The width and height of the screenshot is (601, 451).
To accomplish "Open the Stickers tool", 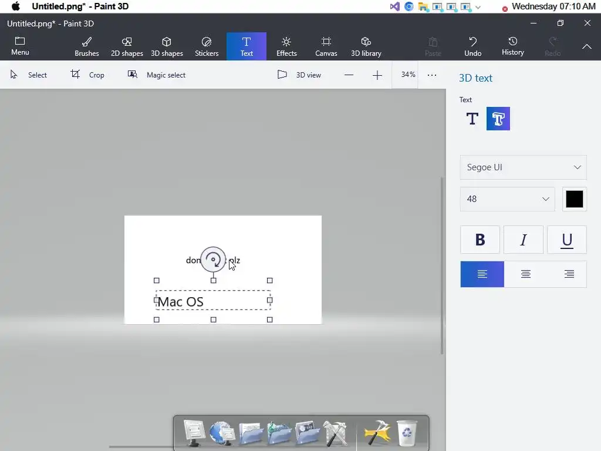I will point(207,47).
